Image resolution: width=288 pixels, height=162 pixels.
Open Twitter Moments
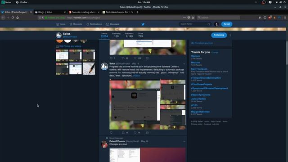(76, 24)
